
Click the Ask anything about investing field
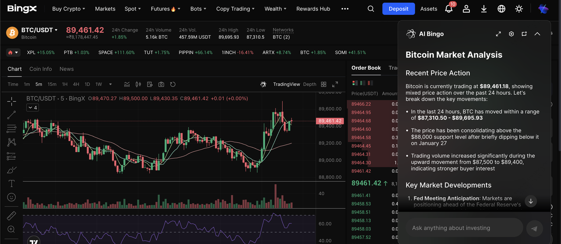465,228
